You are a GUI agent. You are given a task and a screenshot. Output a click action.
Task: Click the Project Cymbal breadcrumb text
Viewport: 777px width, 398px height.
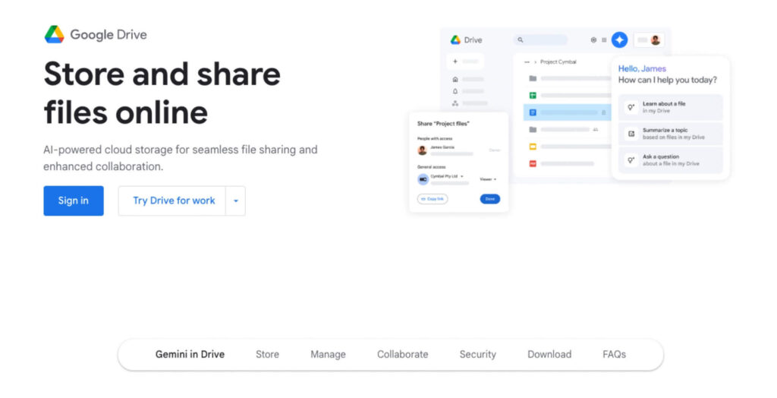[558, 62]
